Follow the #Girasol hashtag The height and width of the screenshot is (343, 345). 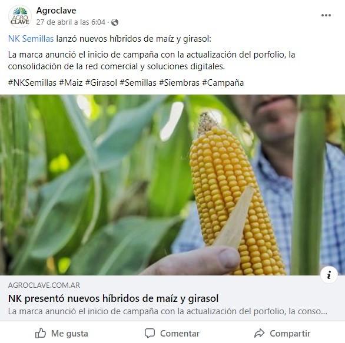click(101, 83)
